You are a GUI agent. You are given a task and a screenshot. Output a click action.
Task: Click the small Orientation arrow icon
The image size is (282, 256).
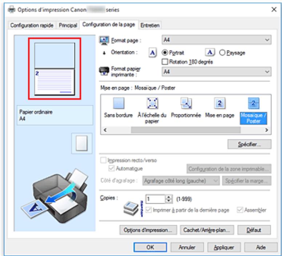(x=104, y=53)
